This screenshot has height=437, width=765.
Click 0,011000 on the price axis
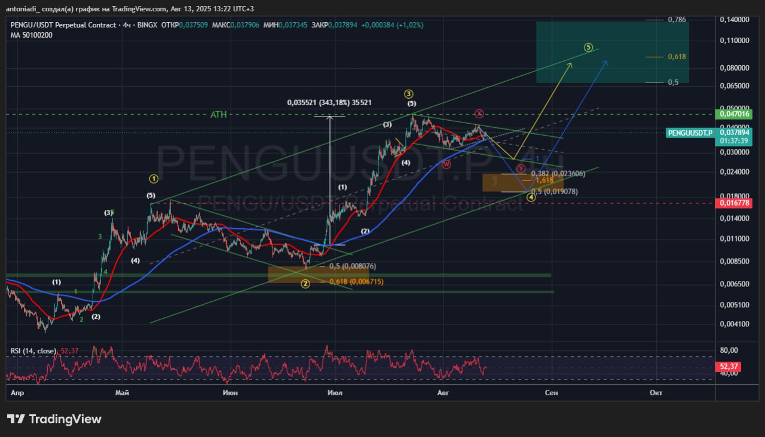[x=735, y=239]
